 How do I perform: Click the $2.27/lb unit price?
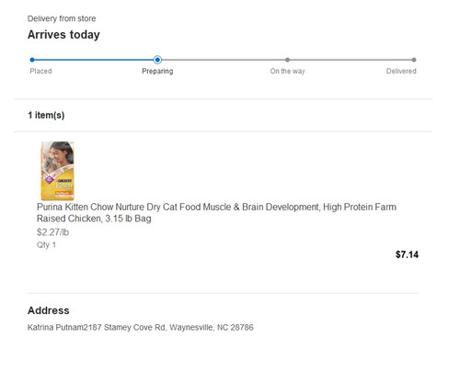point(52,232)
